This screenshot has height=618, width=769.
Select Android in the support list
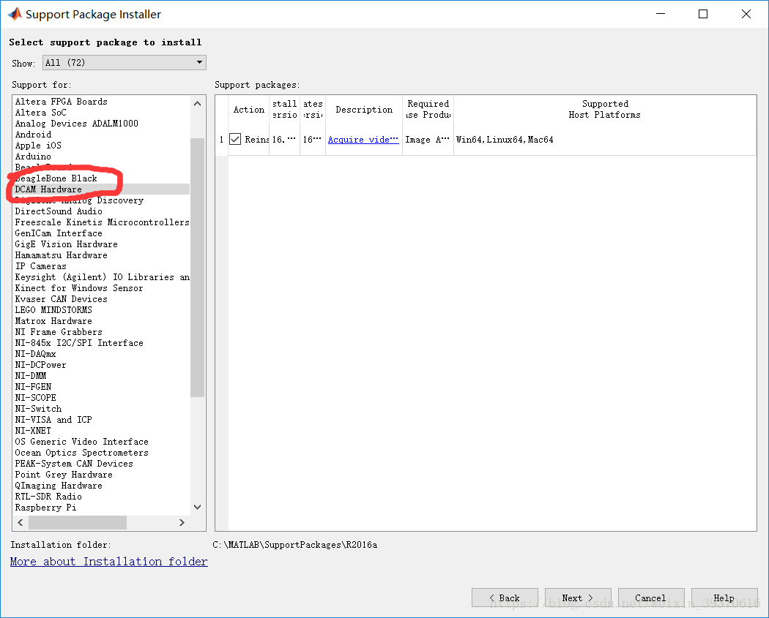[102, 134]
